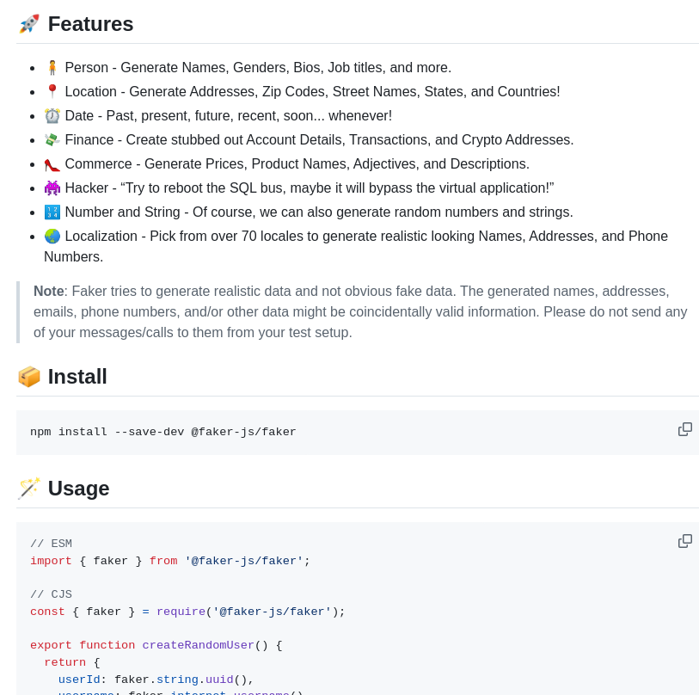The width and height of the screenshot is (699, 695).
Task: Click the package emoji beside Install
Action: click(29, 377)
